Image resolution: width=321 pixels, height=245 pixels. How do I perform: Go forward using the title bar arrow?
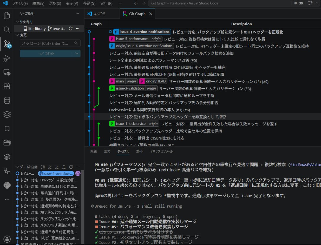click(144, 3)
